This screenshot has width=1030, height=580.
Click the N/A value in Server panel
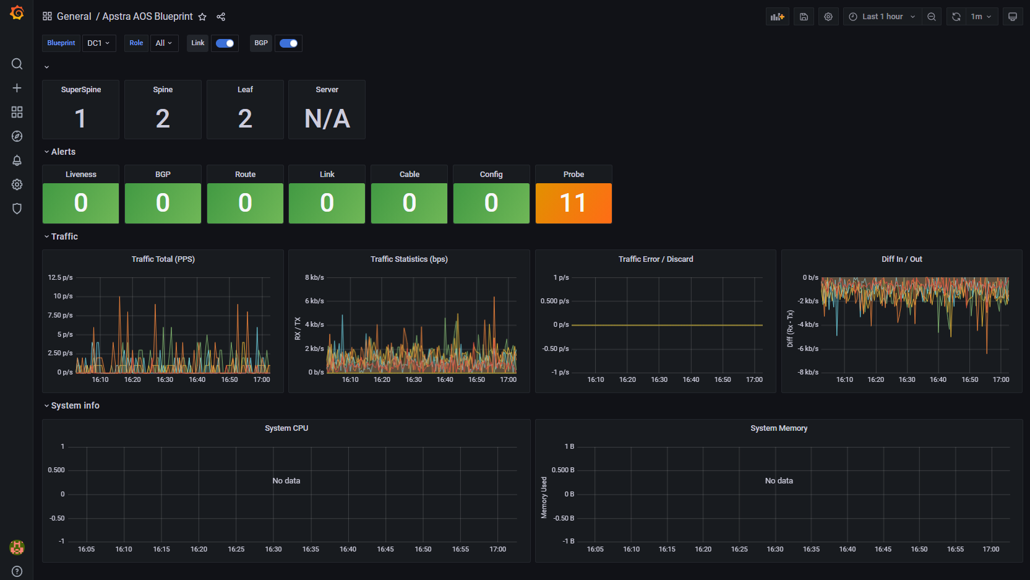click(x=327, y=119)
